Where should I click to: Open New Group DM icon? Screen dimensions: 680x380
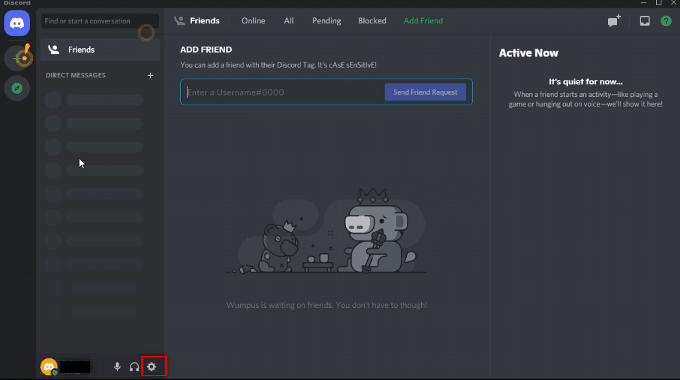tap(614, 20)
